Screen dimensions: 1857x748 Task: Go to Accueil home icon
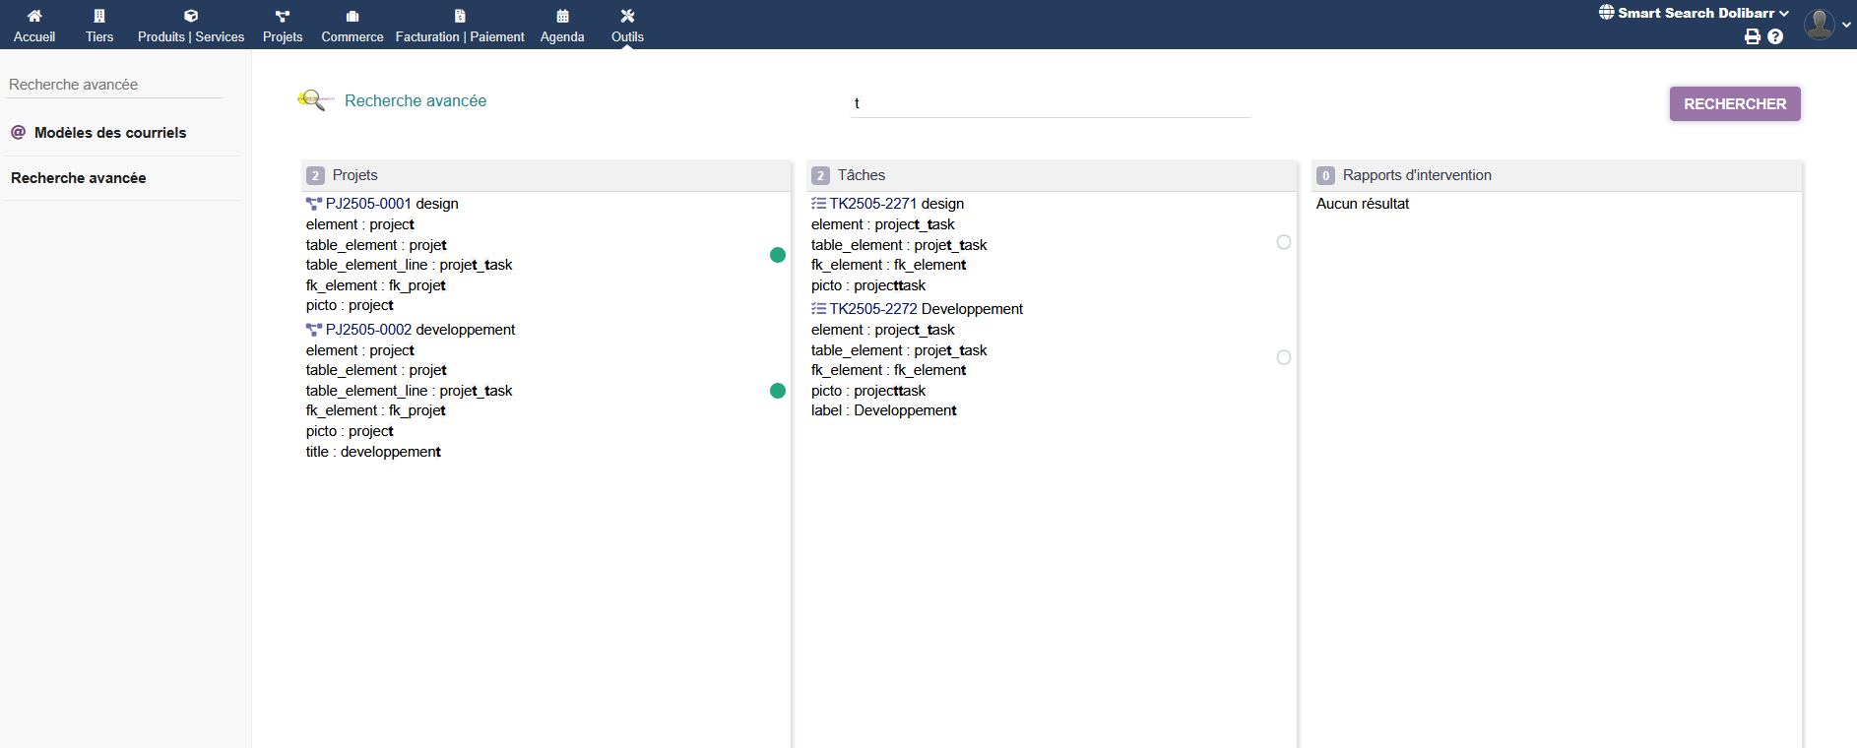(x=34, y=16)
